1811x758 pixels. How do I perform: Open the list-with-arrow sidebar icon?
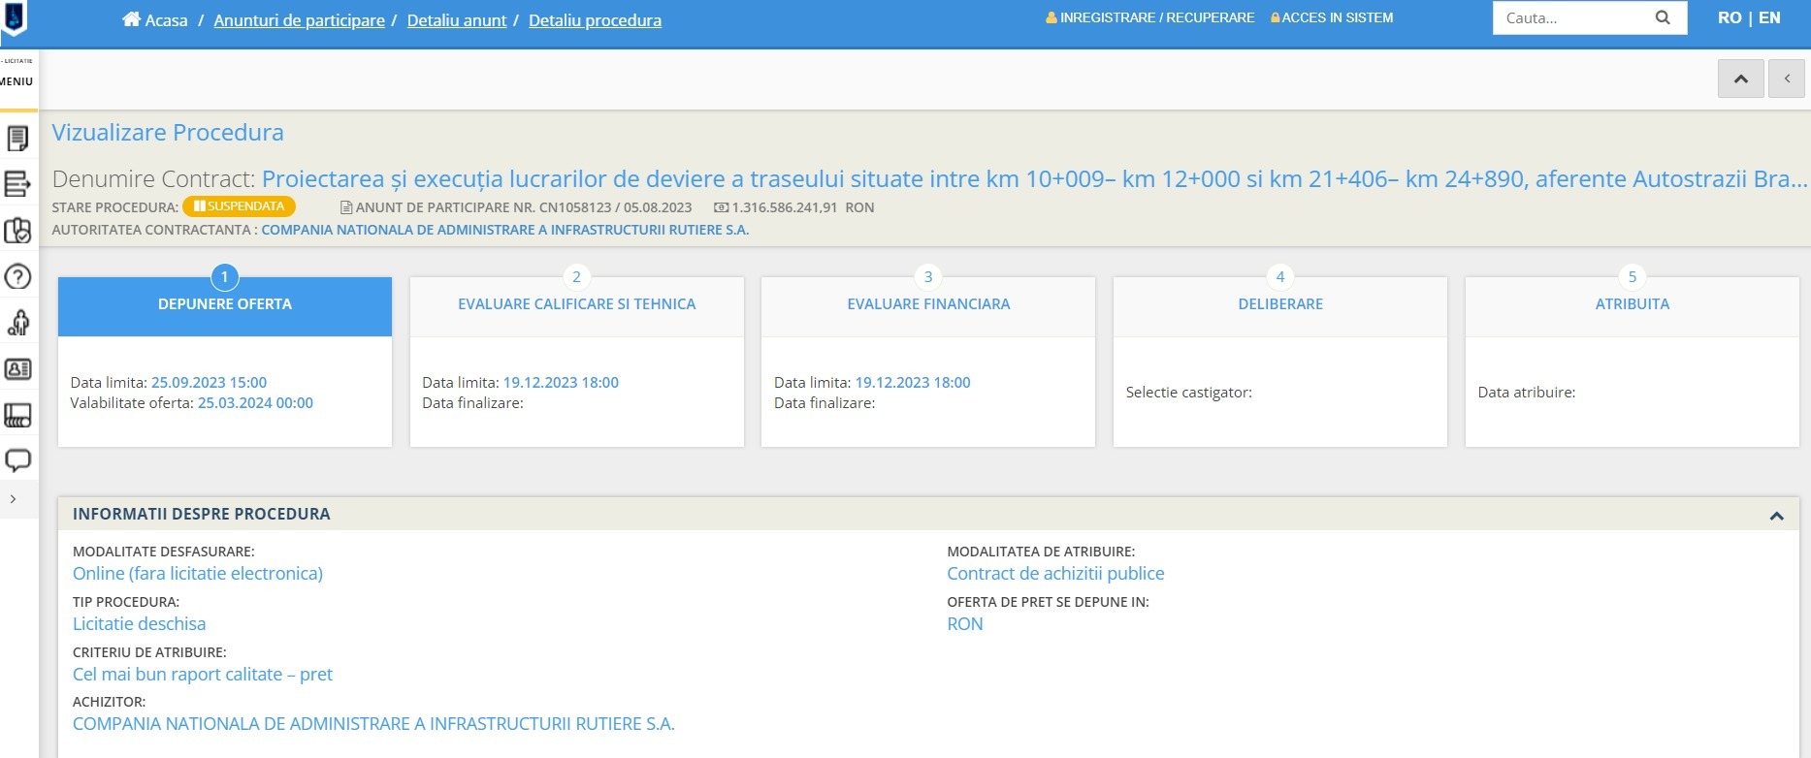pyautogui.click(x=17, y=183)
